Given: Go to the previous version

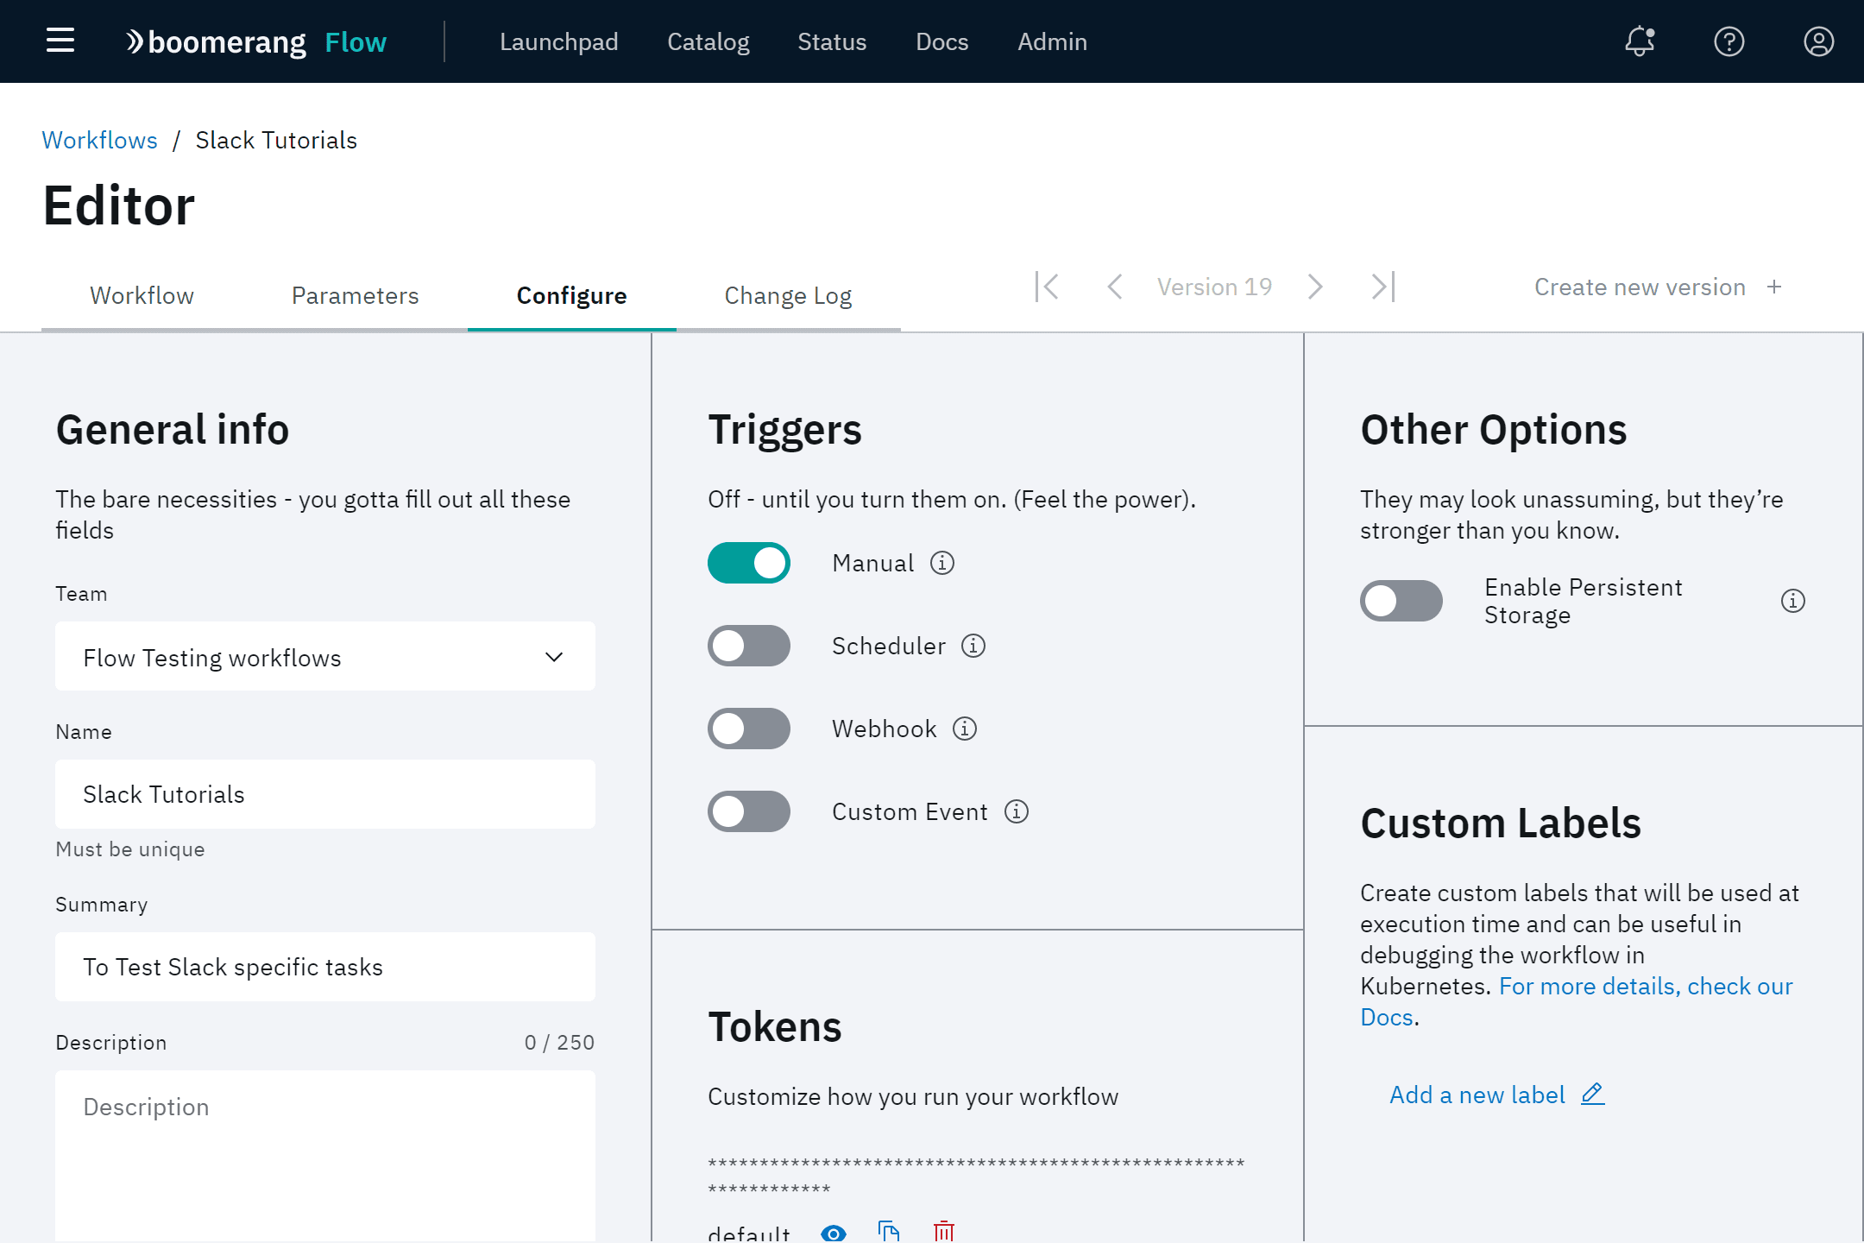Looking at the screenshot, I should point(1115,287).
